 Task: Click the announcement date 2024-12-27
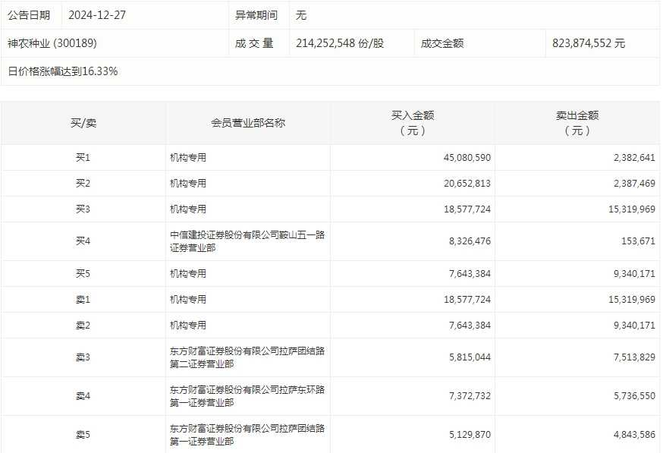tap(96, 15)
